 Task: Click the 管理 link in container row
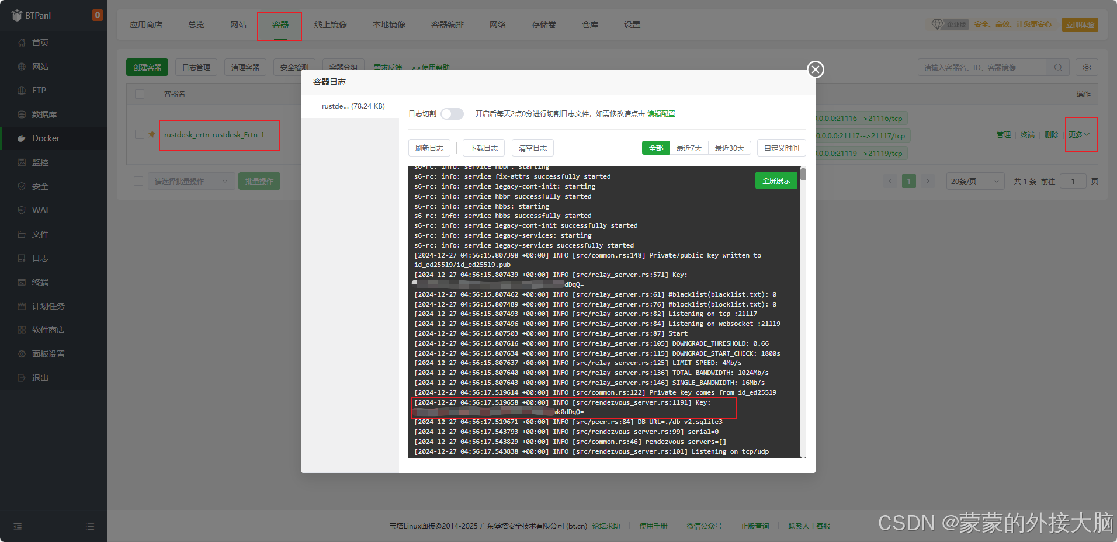(x=1004, y=134)
